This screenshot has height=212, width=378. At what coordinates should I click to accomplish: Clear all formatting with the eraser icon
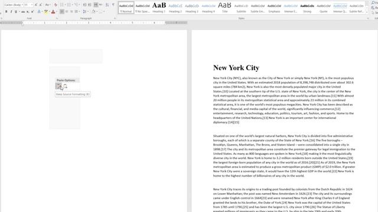pyautogui.click(x=56, y=5)
